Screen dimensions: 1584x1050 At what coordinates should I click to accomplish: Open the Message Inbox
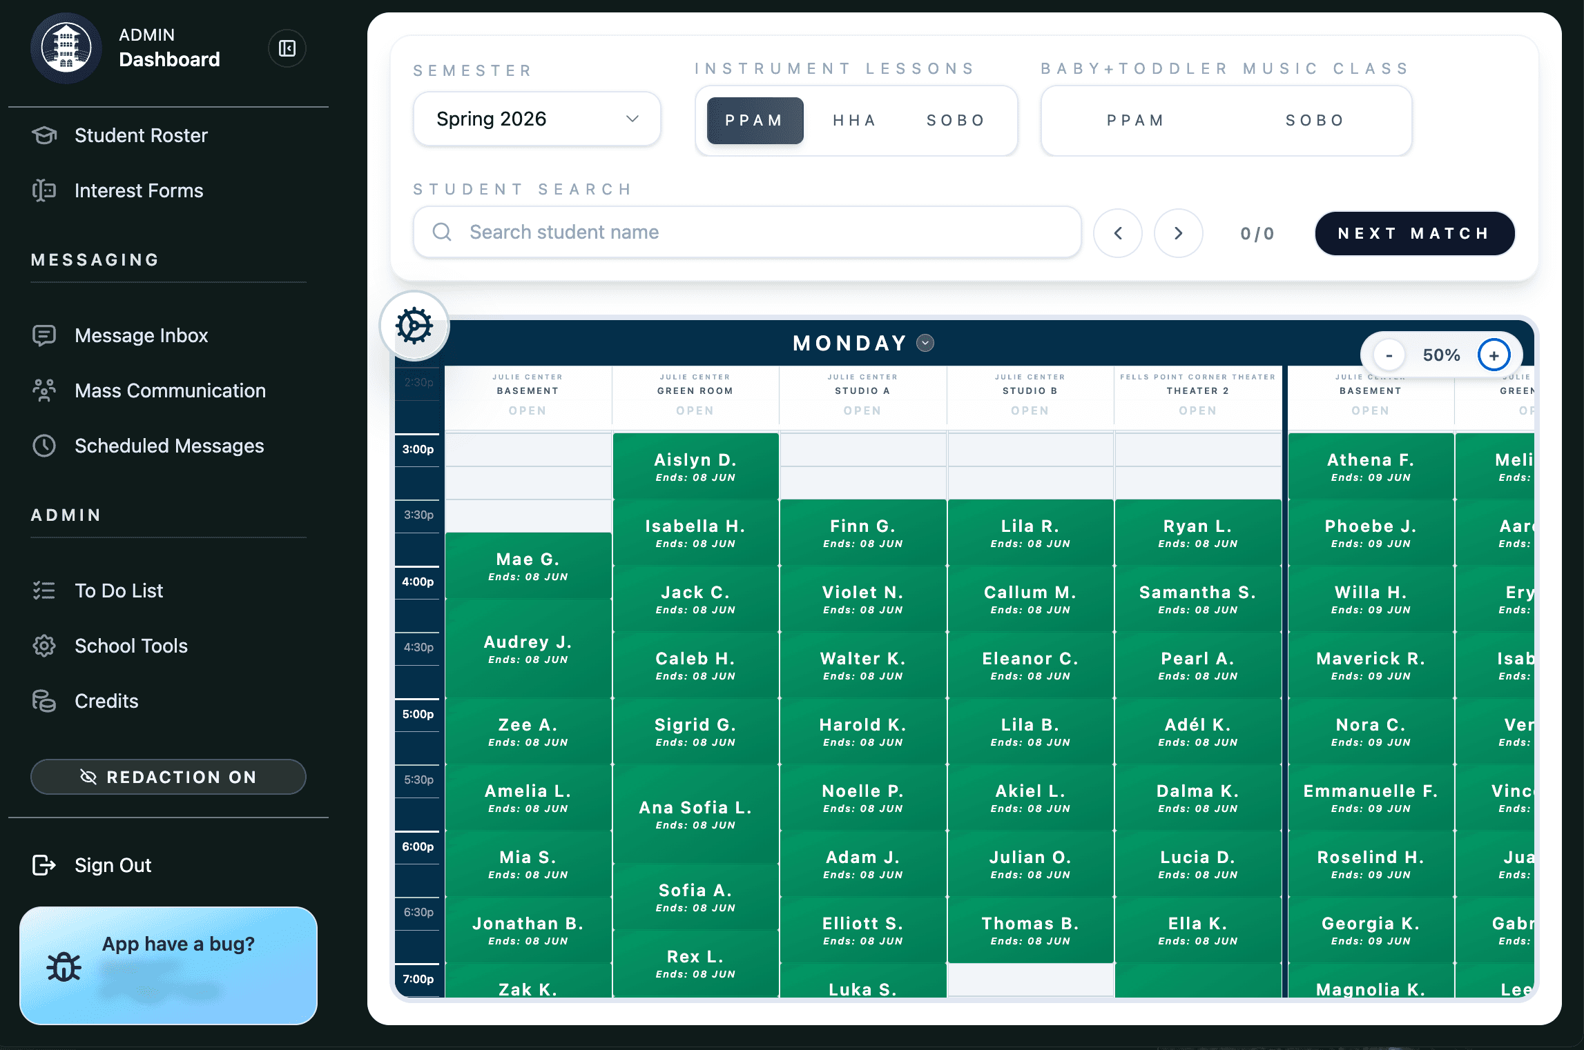(141, 335)
